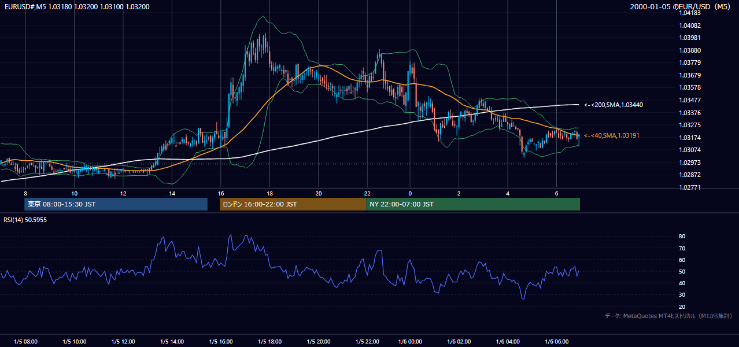Click hour label 16 under the price chart
The width and height of the screenshot is (739, 347).
point(221,193)
